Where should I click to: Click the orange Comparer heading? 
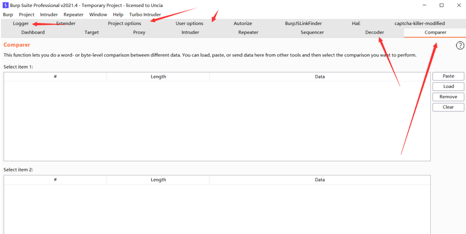click(16, 45)
